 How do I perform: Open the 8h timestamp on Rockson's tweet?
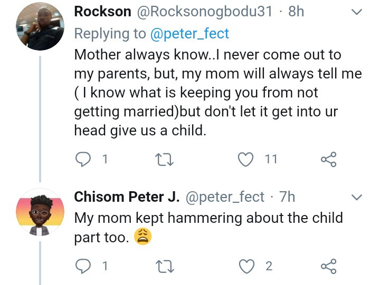pos(296,11)
